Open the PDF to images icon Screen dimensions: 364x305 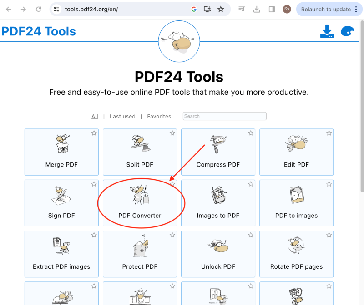tap(297, 195)
